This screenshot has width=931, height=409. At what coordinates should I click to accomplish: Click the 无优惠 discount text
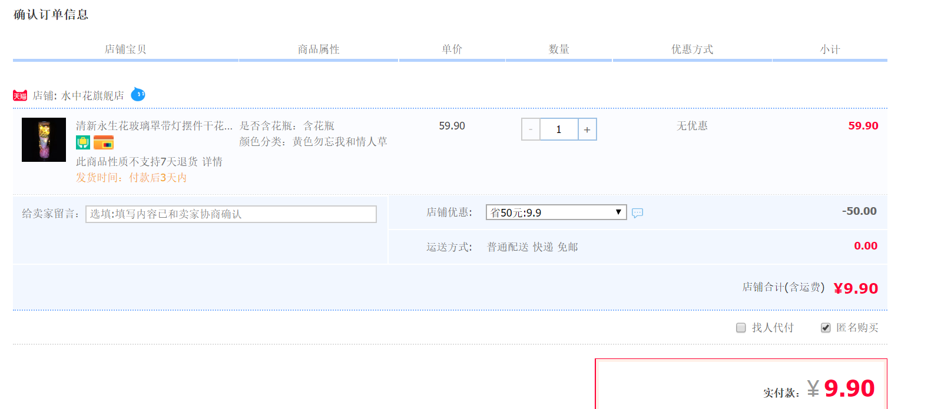(x=693, y=126)
